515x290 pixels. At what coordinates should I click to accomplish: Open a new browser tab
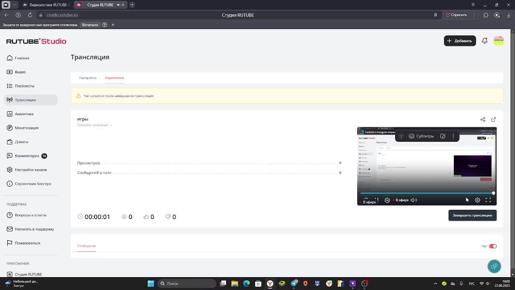(132, 5)
